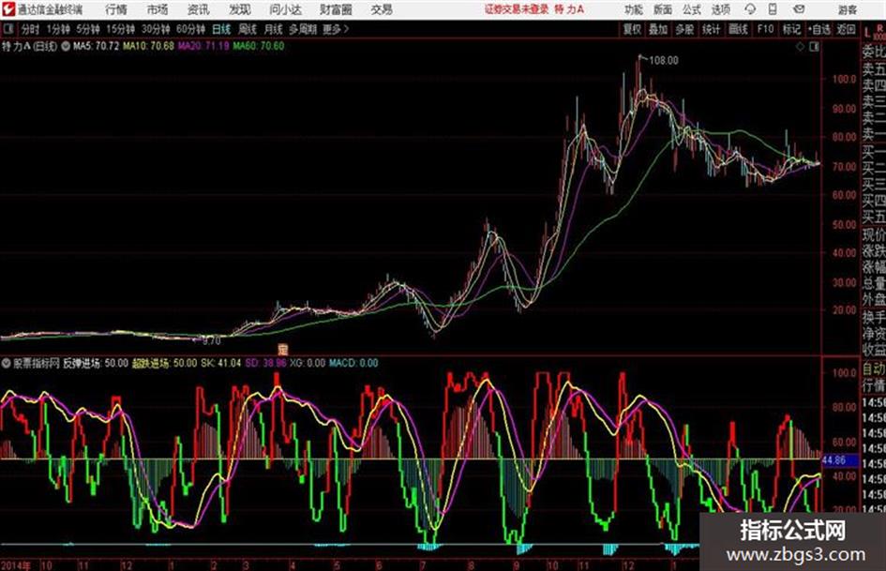
Task: Switch to 15分钟 period
Action: pos(121,29)
